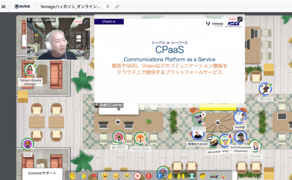
Task: Click the meeting object on table B
Action: [117, 122]
